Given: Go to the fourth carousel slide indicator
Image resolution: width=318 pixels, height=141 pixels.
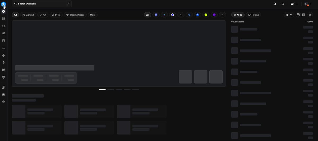Looking at the screenshot, I should [127, 90].
